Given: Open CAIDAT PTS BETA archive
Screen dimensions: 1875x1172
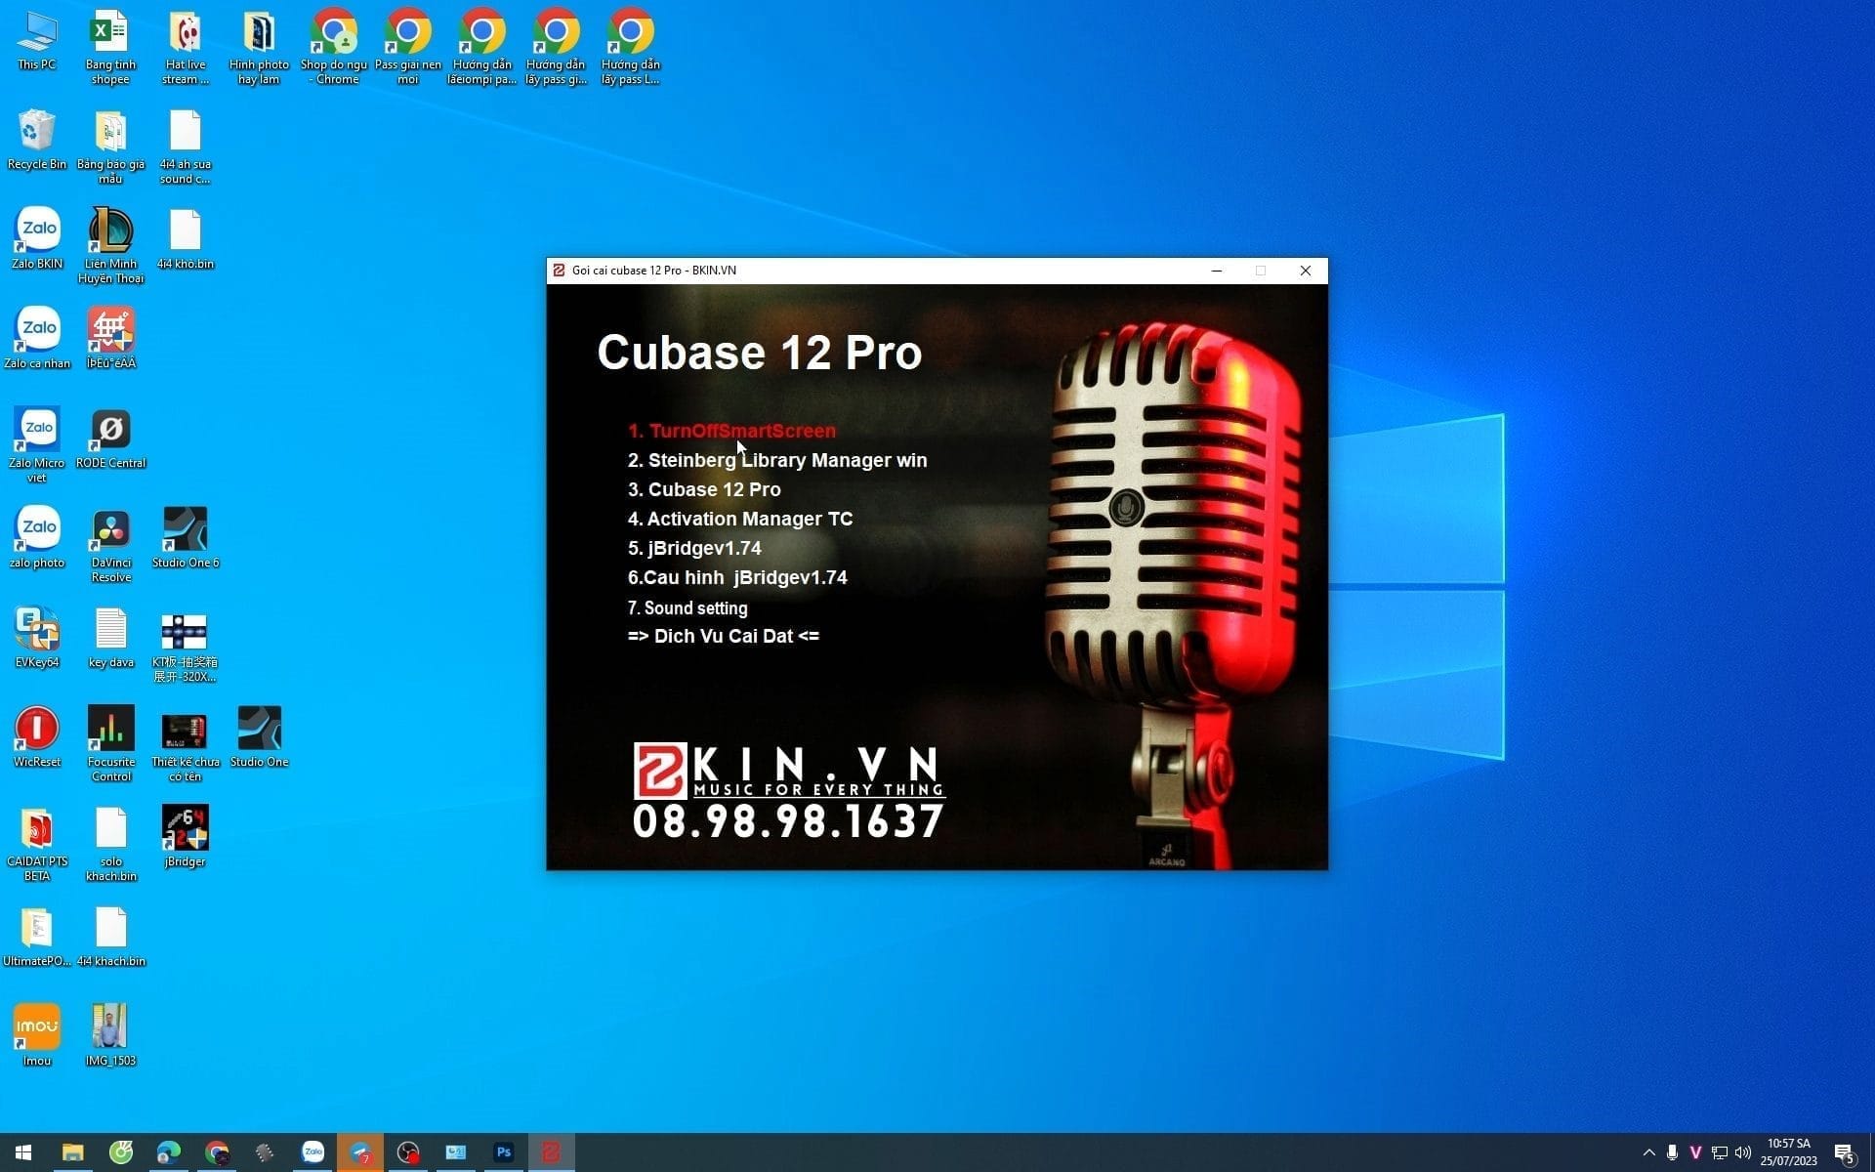Looking at the screenshot, I should tap(37, 843).
